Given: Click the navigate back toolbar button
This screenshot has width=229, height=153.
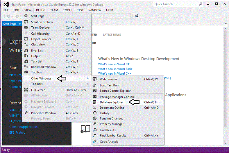Looking at the screenshot, I should pyautogui.click(x=9, y=16).
